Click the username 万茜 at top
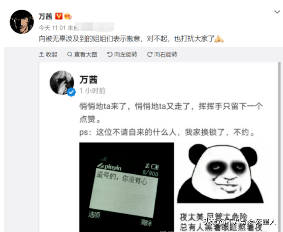 point(45,17)
